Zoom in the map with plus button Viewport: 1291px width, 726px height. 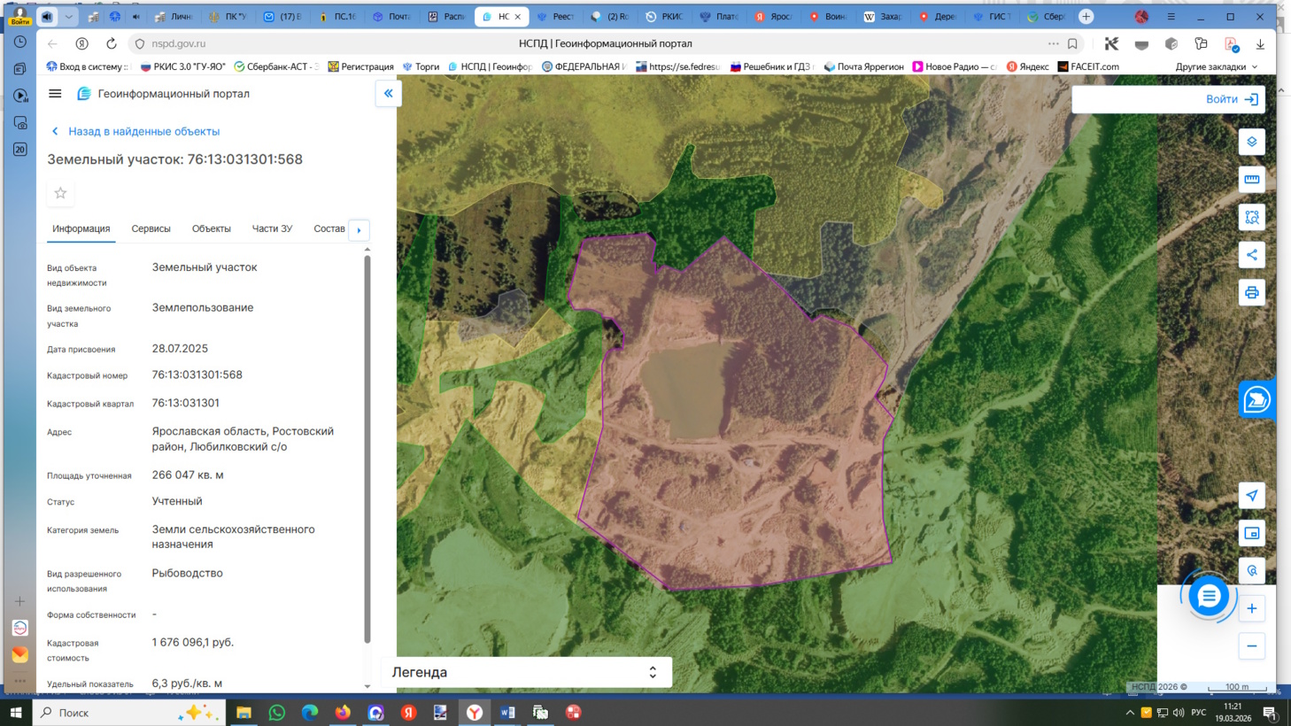pyautogui.click(x=1251, y=609)
